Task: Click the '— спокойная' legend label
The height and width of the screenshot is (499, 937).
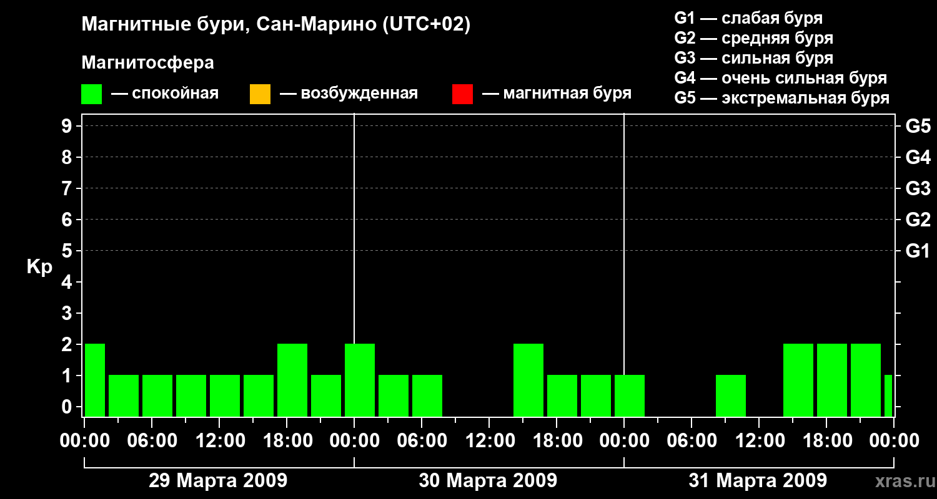Action: coord(165,94)
